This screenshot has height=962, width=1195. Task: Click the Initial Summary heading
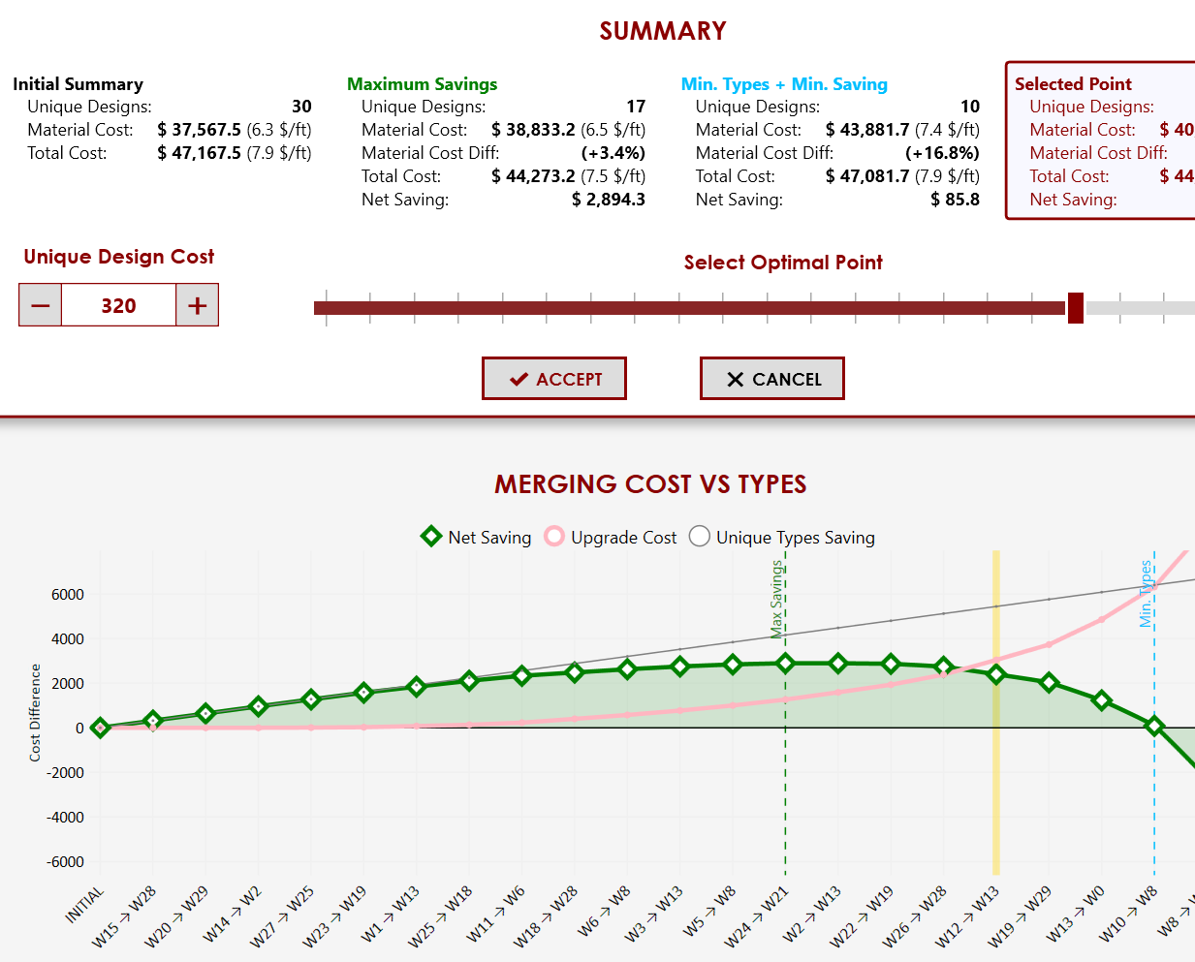point(78,84)
